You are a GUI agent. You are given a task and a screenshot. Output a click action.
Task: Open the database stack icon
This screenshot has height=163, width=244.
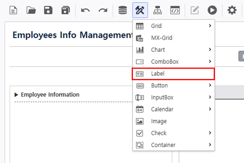point(123,10)
